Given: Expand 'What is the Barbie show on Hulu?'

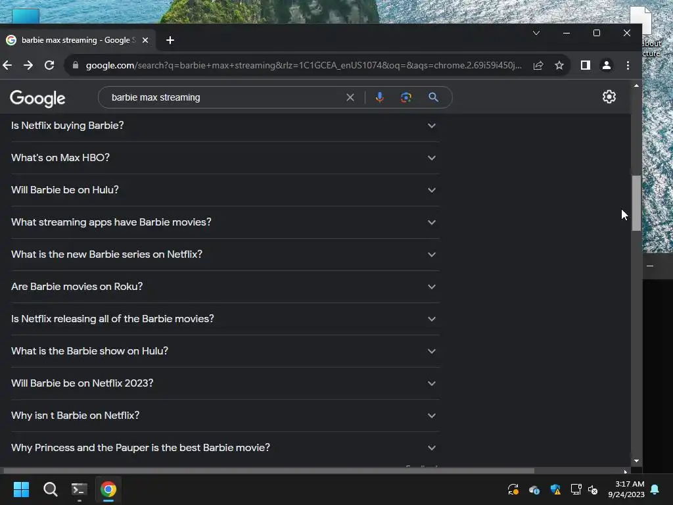Looking at the screenshot, I should [x=225, y=351].
